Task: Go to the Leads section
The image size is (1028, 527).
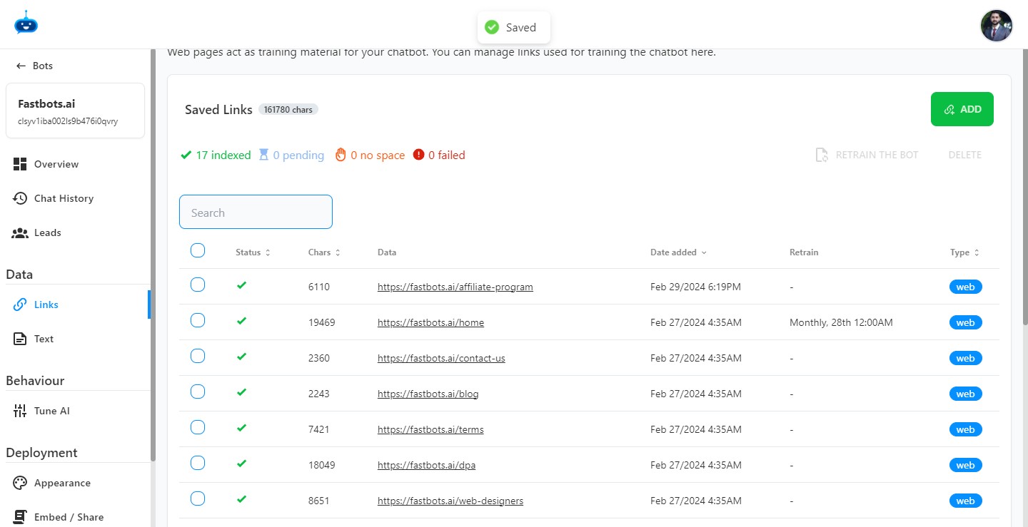Action: point(47,232)
